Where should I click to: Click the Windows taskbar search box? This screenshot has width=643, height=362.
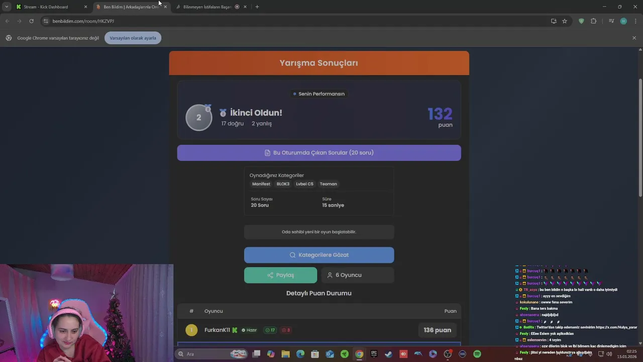pyautogui.click(x=211, y=354)
